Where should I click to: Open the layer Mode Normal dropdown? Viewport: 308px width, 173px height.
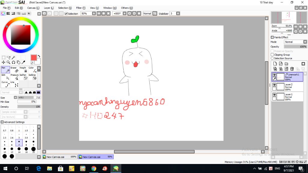295,42
